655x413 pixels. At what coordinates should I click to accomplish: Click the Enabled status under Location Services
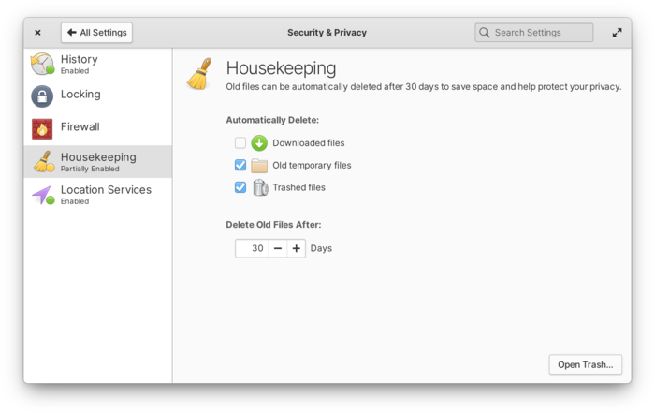(75, 201)
